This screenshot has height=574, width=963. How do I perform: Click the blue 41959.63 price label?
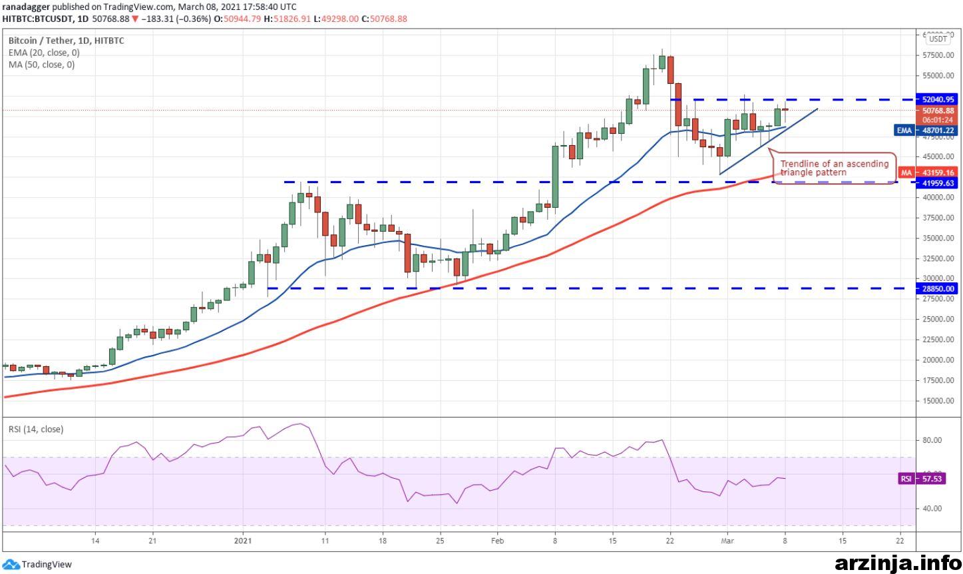tap(938, 183)
